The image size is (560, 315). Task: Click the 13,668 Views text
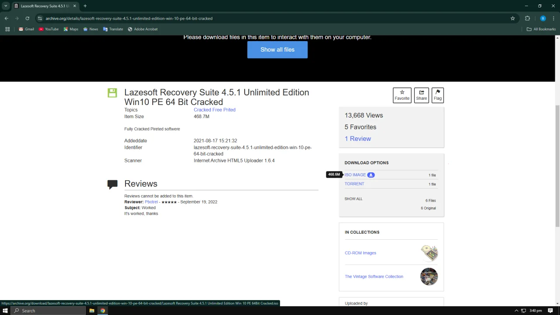click(364, 115)
